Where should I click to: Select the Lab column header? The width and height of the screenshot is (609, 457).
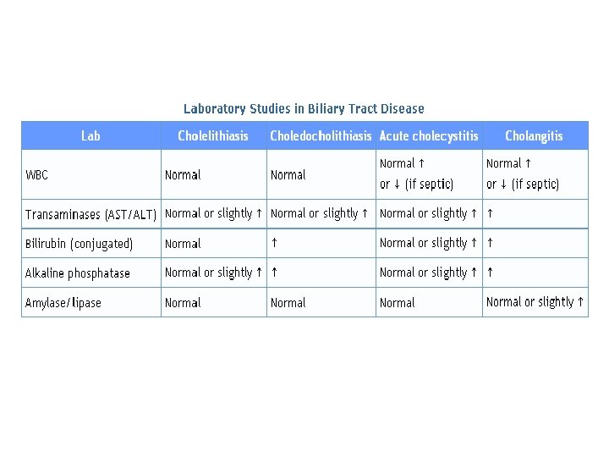[91, 135]
